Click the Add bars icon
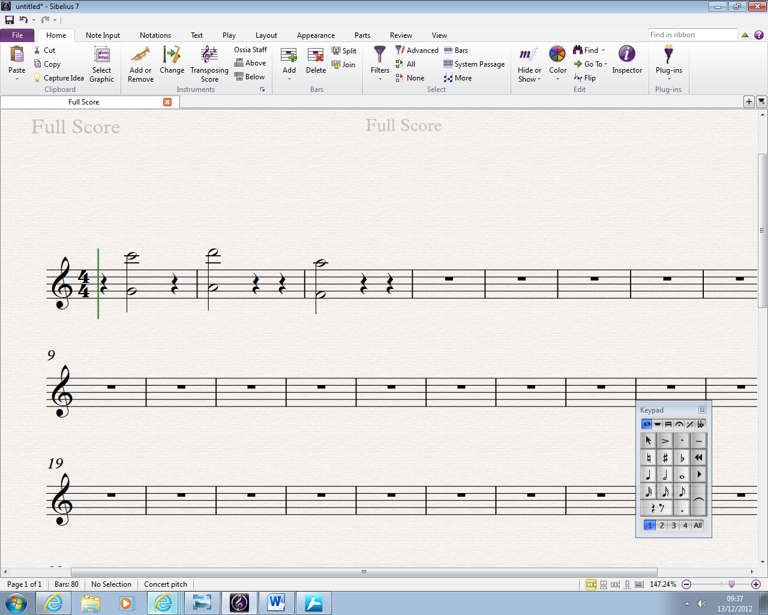 coord(289,55)
